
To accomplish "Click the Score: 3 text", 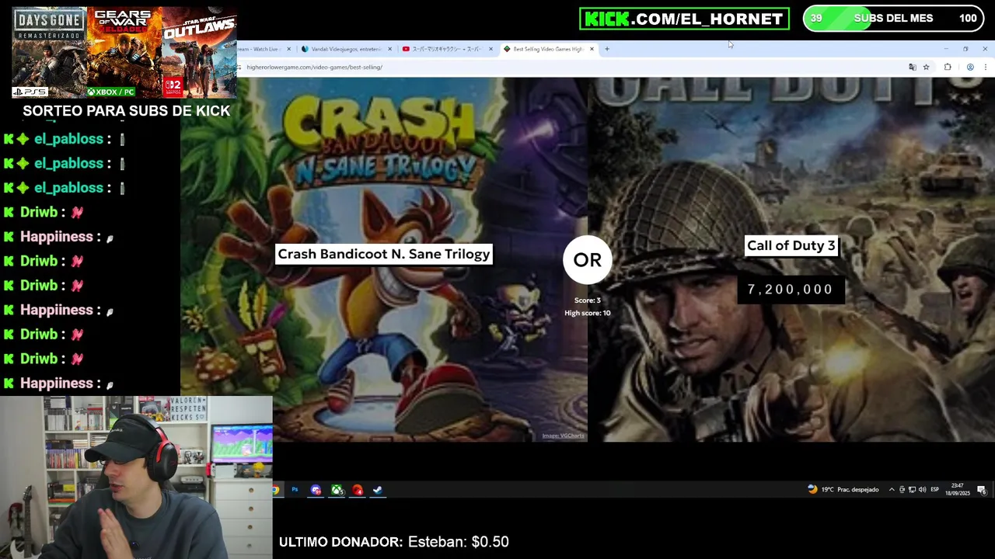I will click(x=588, y=300).
